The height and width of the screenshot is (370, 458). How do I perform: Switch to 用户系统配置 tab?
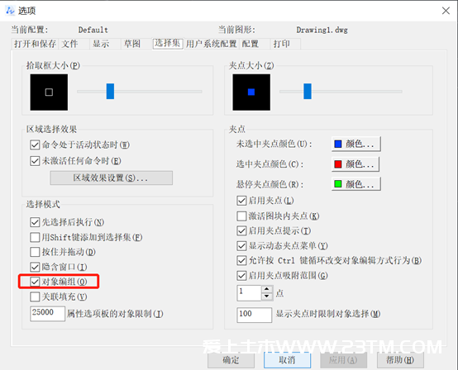[211, 44]
